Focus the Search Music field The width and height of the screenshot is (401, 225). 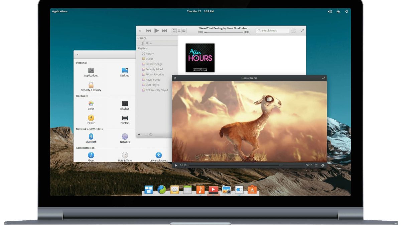pyautogui.click(x=272, y=31)
